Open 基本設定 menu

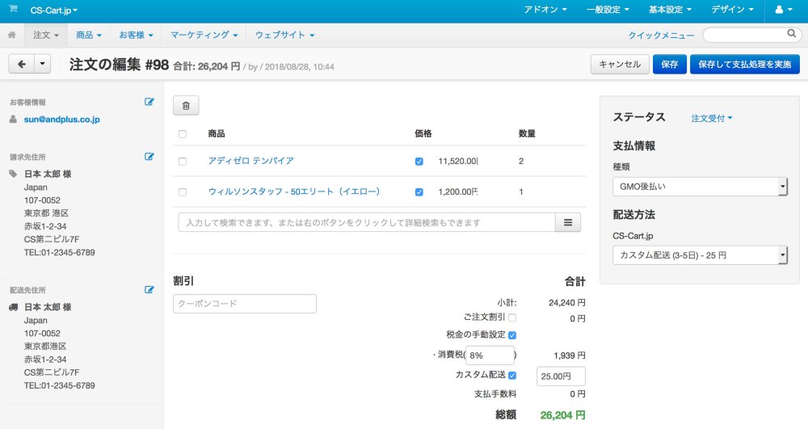670,10
